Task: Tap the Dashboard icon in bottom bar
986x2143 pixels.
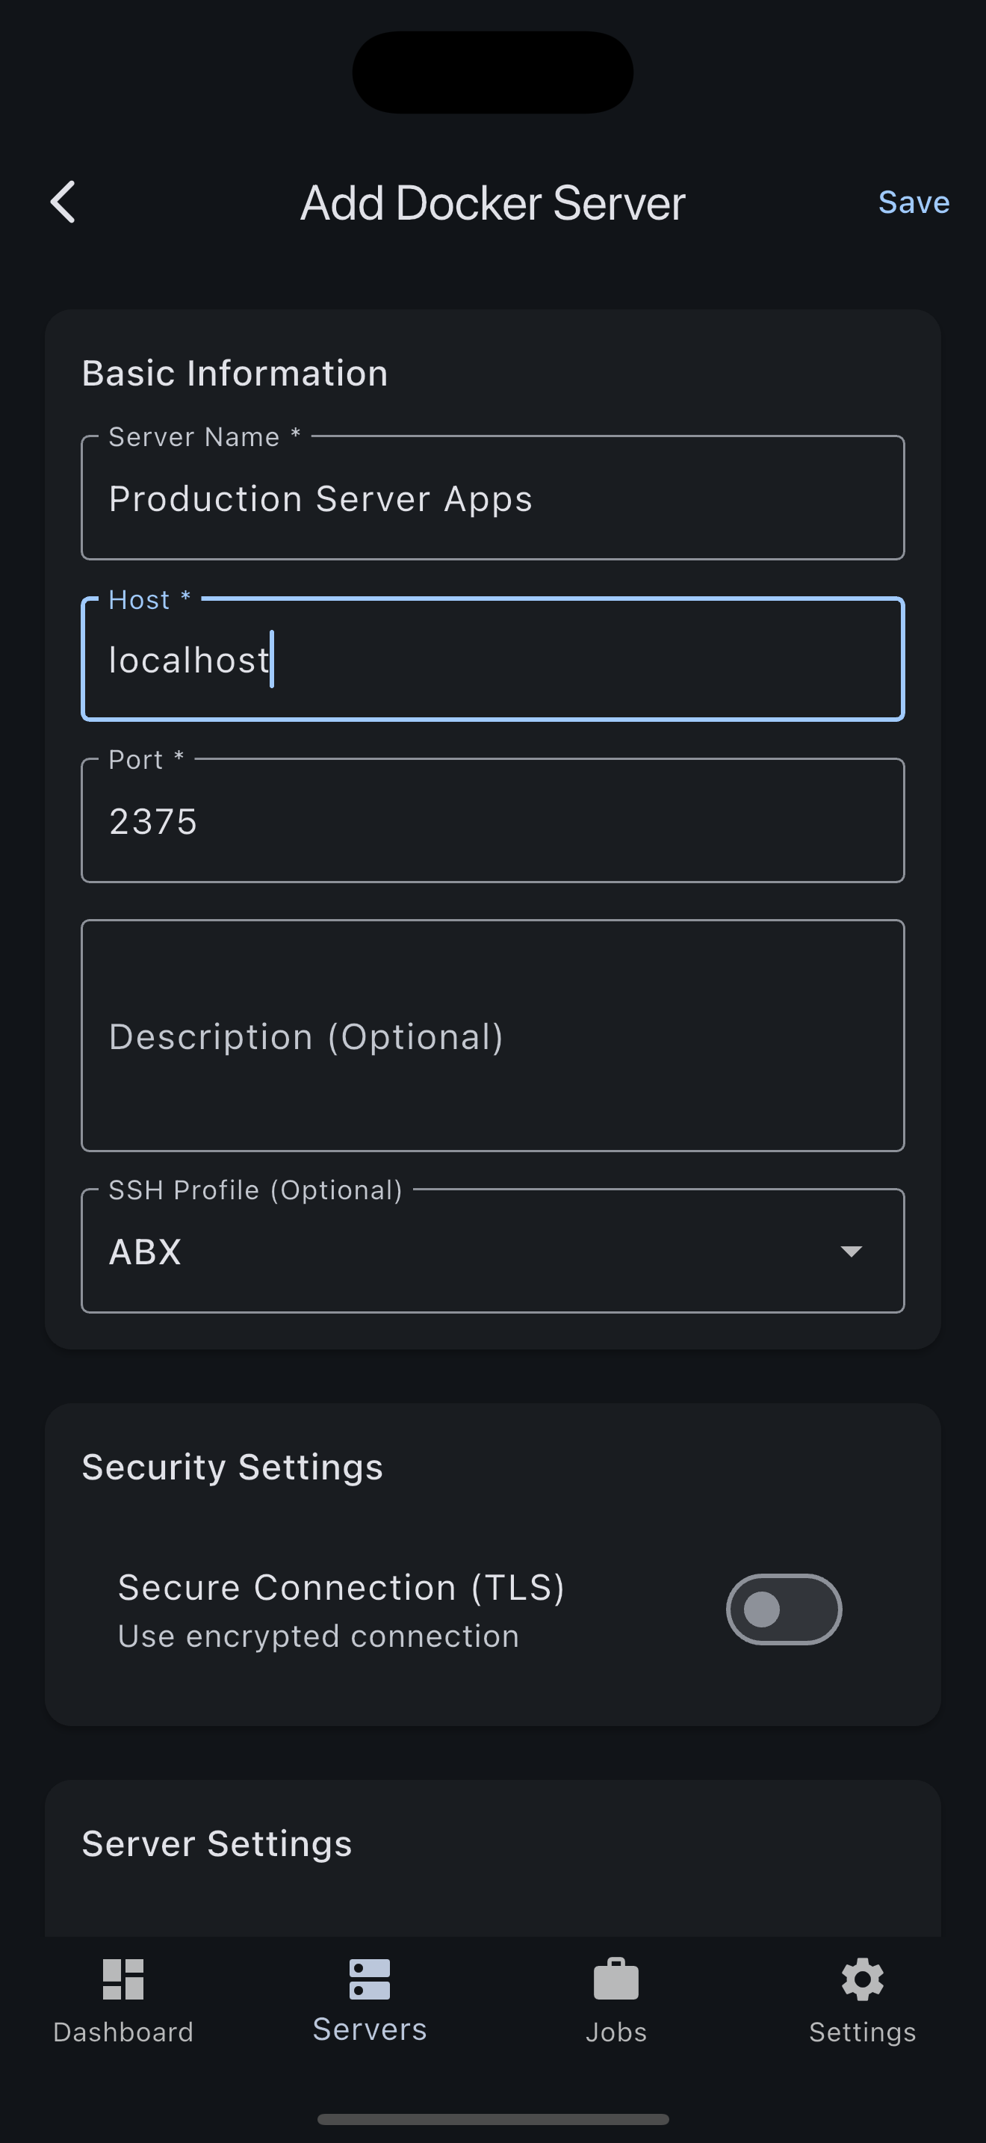Action: (123, 1981)
